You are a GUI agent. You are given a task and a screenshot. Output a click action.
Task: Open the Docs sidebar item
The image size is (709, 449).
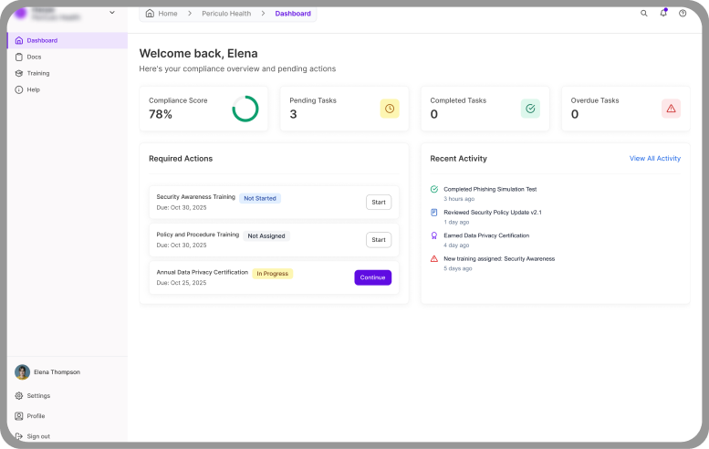click(34, 57)
